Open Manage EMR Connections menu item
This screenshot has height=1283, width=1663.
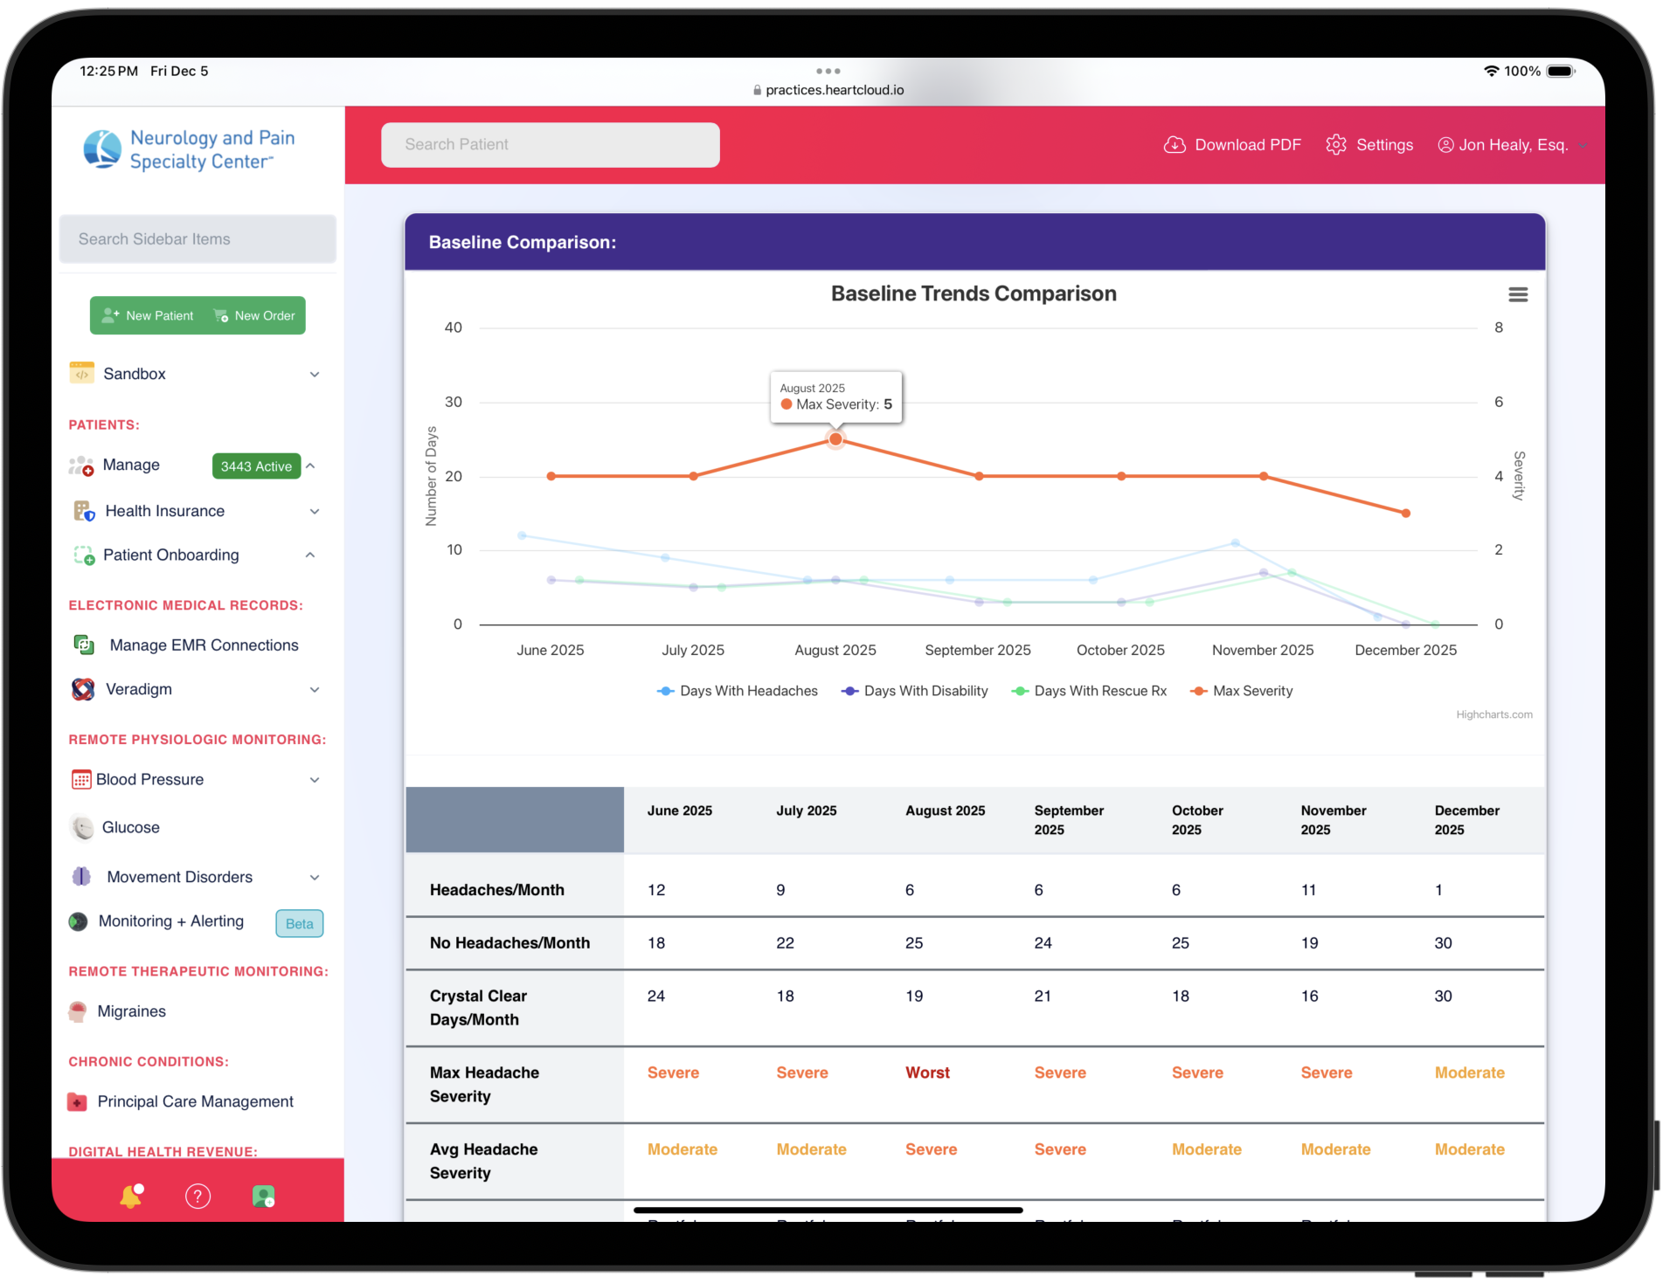(204, 645)
